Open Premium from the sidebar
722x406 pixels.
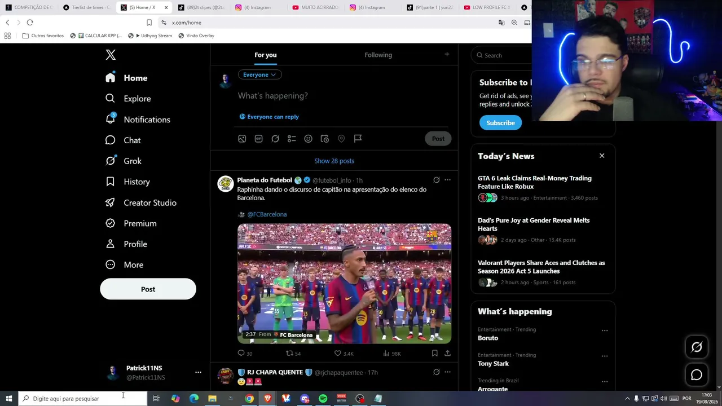(131, 224)
